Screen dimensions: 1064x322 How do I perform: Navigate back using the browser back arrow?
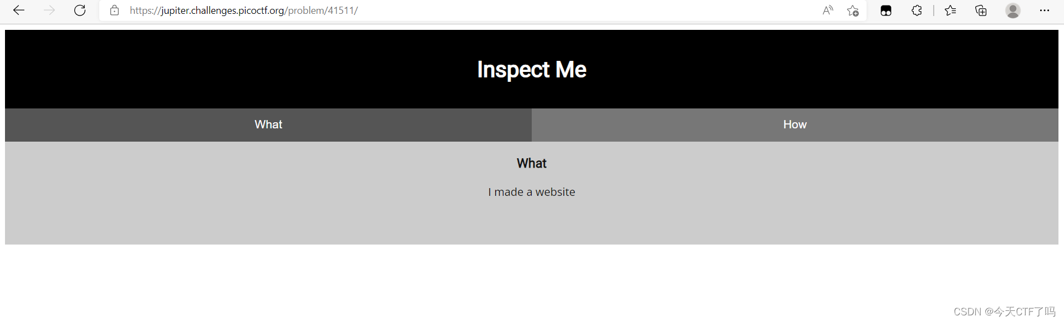[19, 11]
